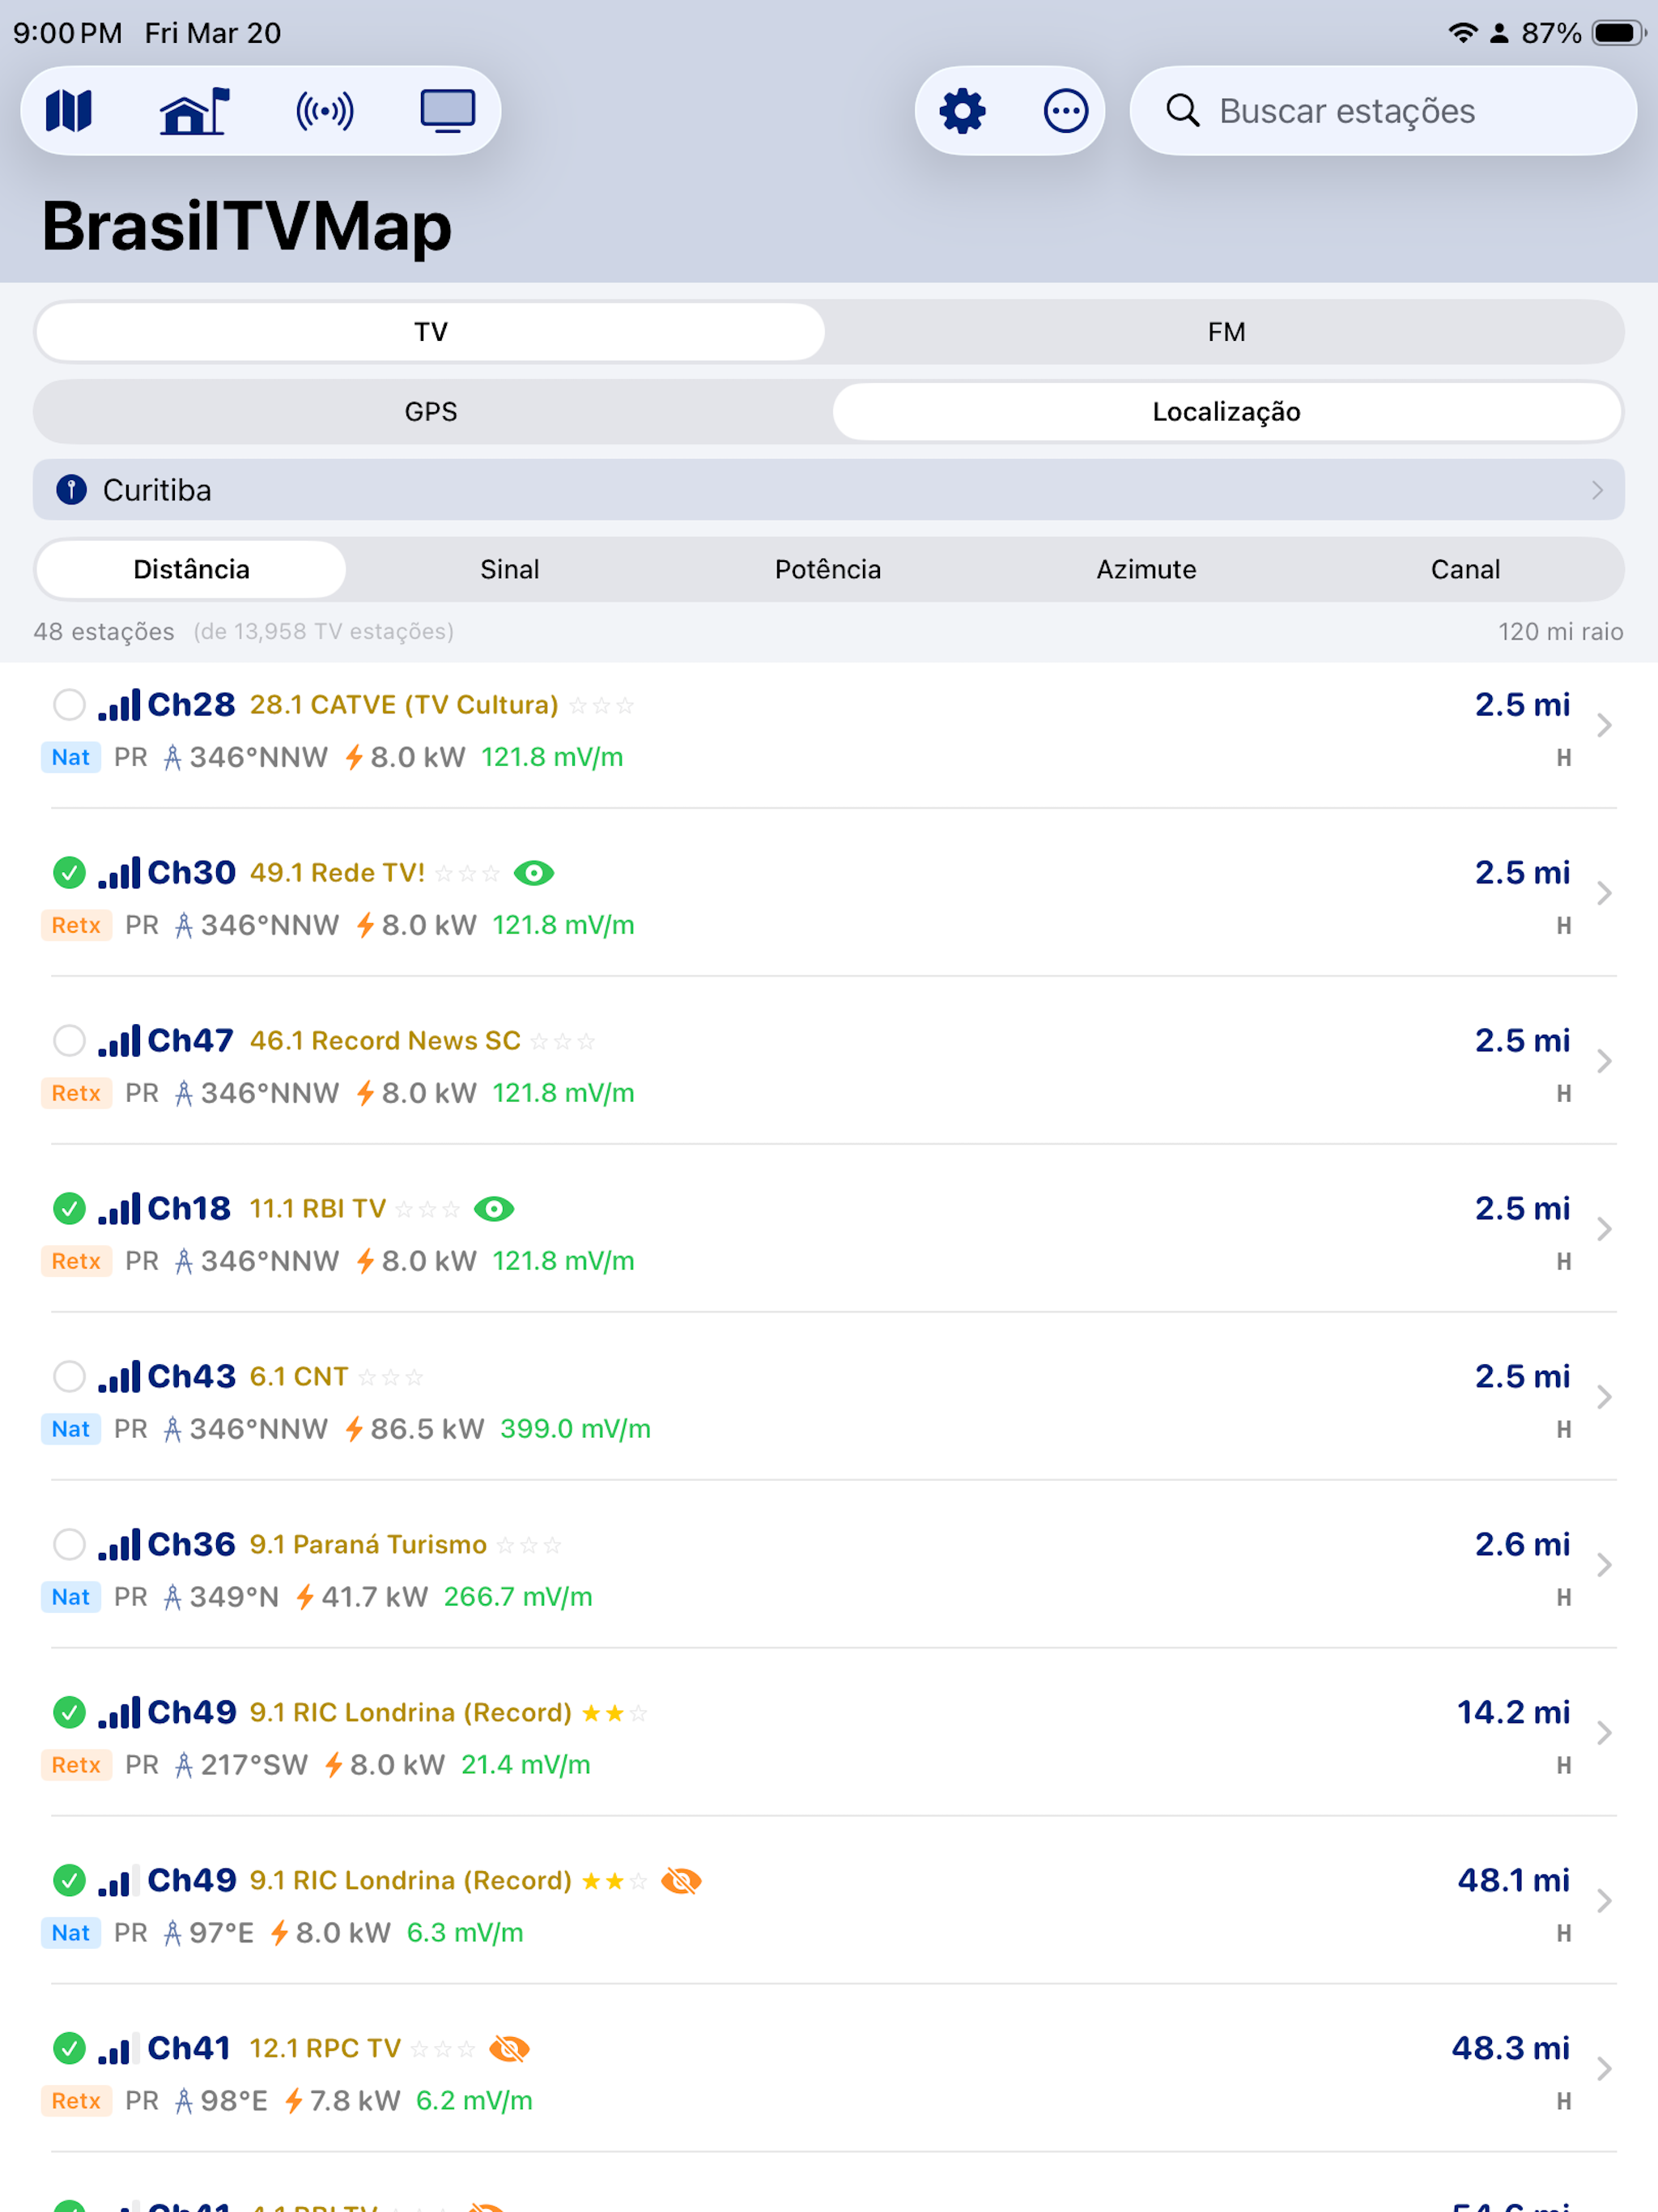Open the 9.1 Paraná Turismo station name
This screenshot has width=1658, height=2212.
(368, 1545)
